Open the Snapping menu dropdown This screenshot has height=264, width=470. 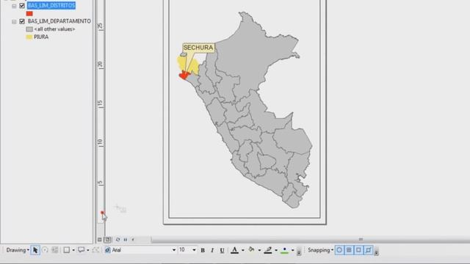pos(320,250)
